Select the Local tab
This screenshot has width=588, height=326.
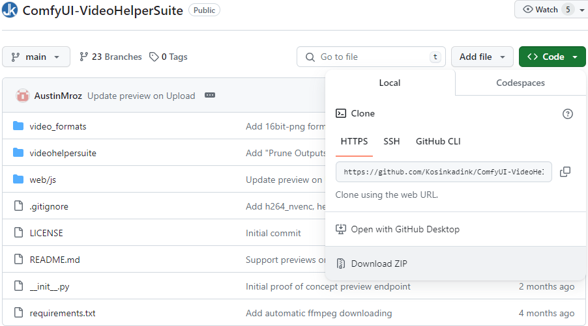[390, 83]
